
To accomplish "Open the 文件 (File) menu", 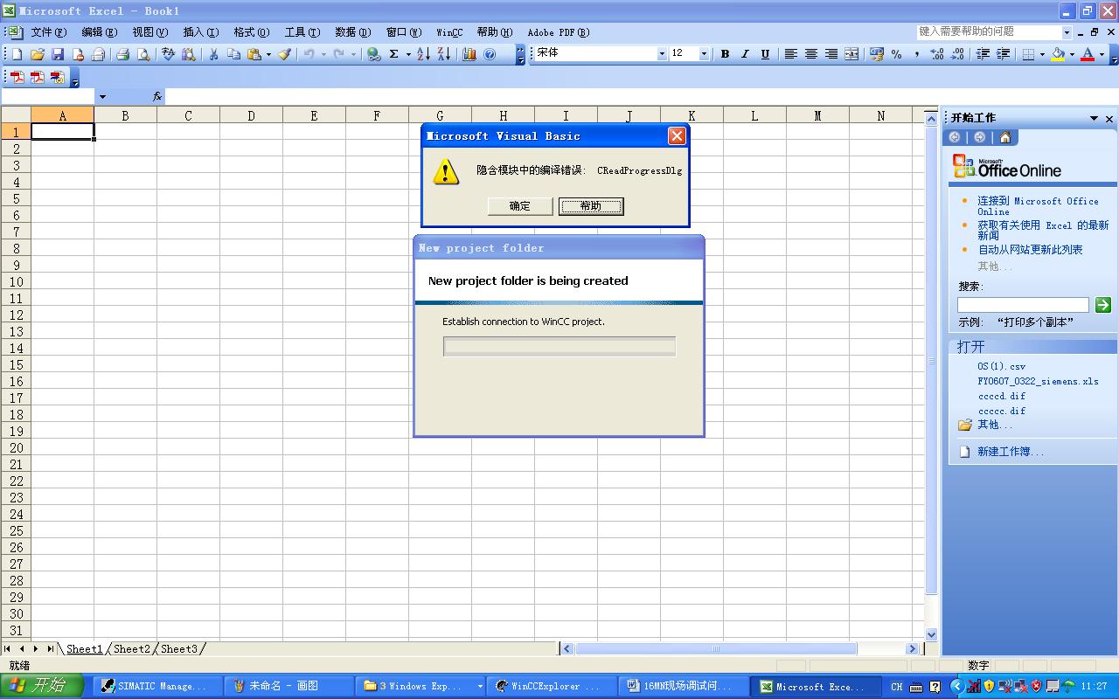I will (x=48, y=32).
